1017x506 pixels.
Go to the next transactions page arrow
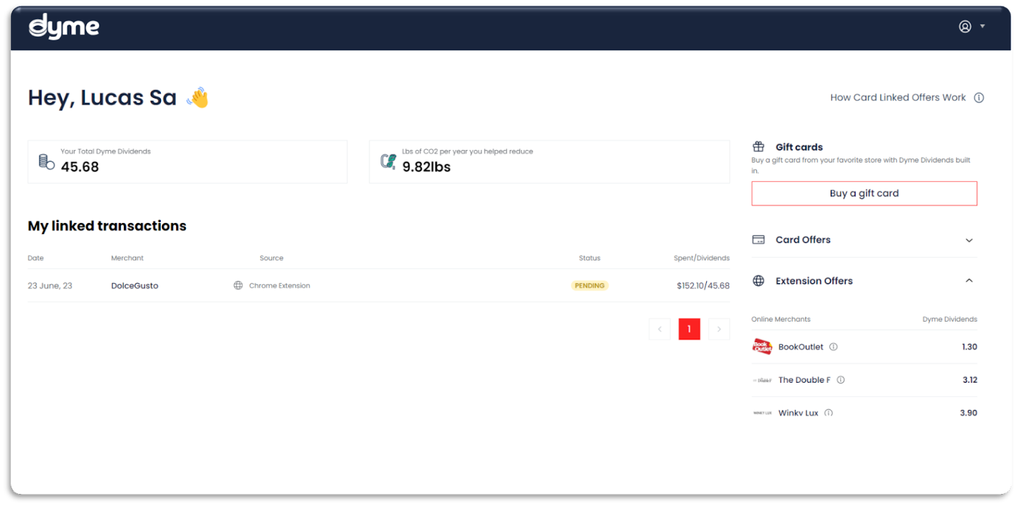(719, 329)
